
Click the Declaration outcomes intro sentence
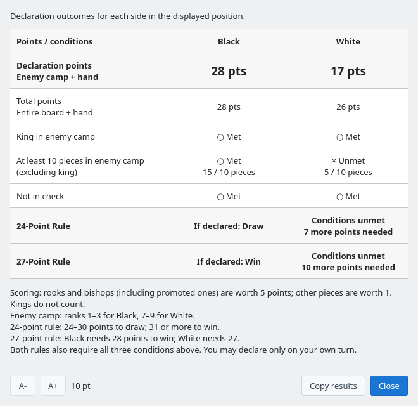127,16
